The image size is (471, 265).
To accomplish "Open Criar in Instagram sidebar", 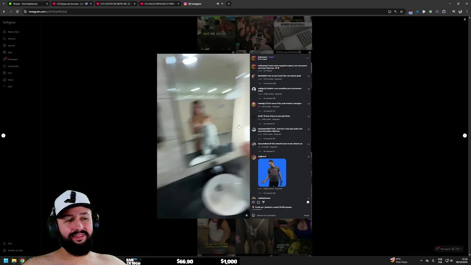I will (7, 73).
